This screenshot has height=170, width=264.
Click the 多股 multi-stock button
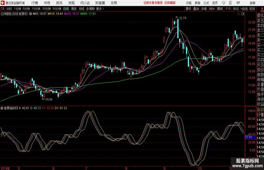point(204,9)
